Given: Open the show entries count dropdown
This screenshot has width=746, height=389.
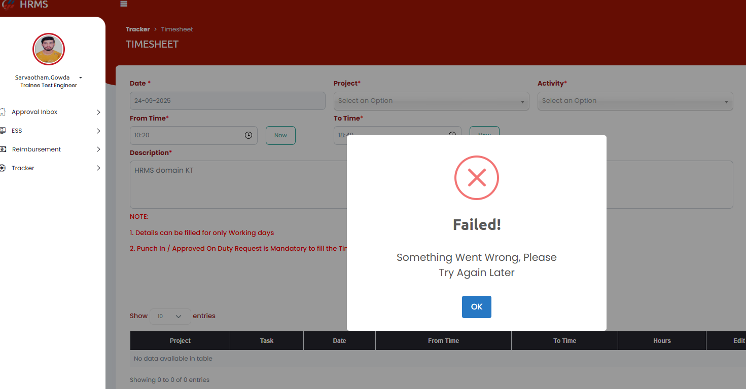Looking at the screenshot, I should [x=170, y=316].
